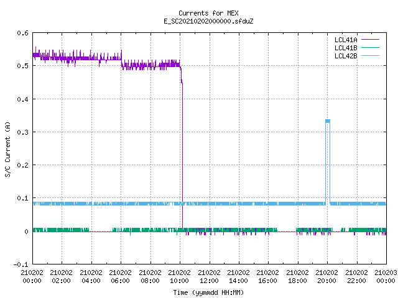This screenshot has height=298, width=398.
Task: Click the LCL41A legend label
Action: (x=346, y=40)
